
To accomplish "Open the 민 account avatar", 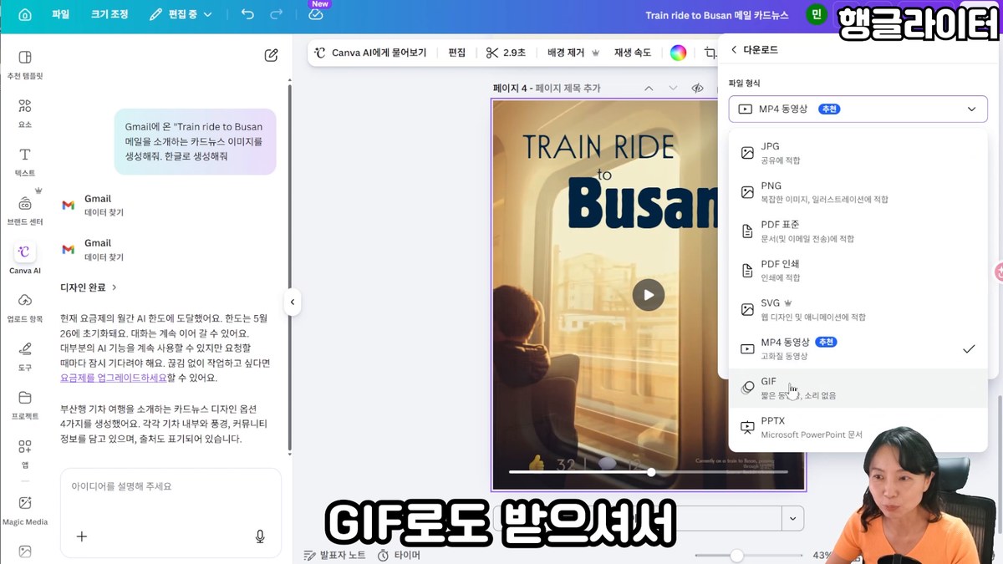I will 816,15.
